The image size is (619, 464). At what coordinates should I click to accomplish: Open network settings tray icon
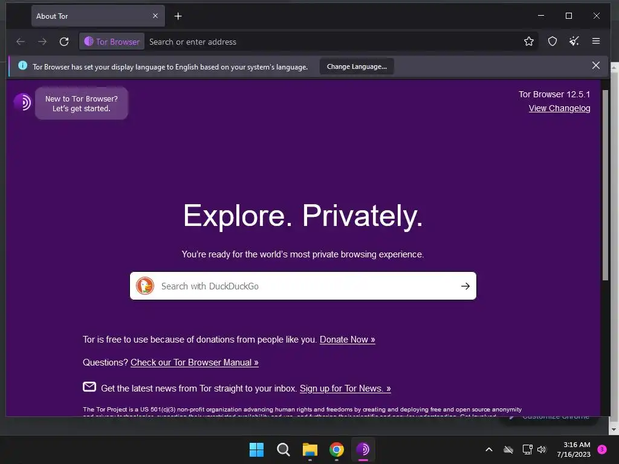click(527, 449)
